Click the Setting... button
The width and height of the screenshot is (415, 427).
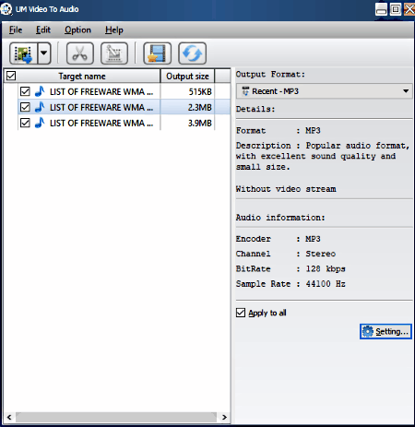(385, 331)
